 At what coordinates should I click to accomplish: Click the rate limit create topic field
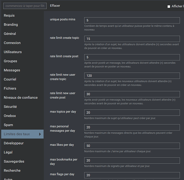coord(132,39)
